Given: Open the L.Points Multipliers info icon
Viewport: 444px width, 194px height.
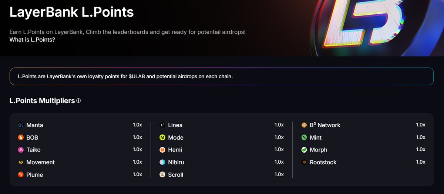Looking at the screenshot, I should 78,101.
